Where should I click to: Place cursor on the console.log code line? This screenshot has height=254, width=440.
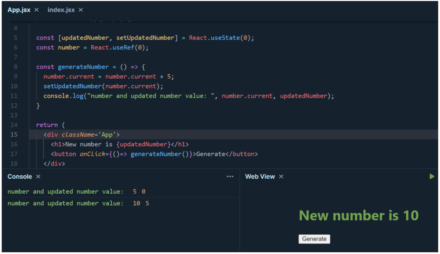tap(189, 96)
